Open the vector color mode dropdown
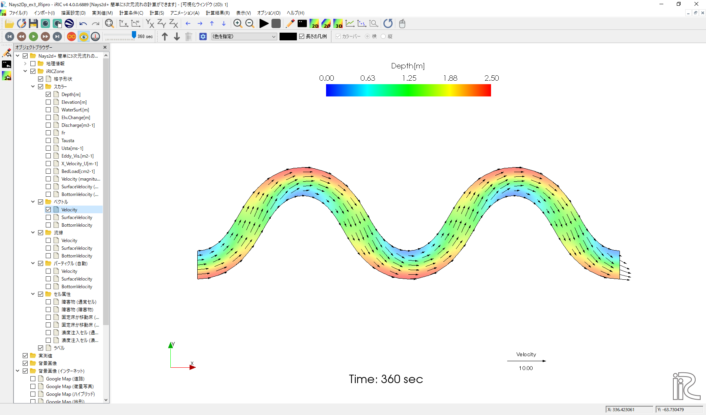This screenshot has height=415, width=706. pyautogui.click(x=244, y=37)
